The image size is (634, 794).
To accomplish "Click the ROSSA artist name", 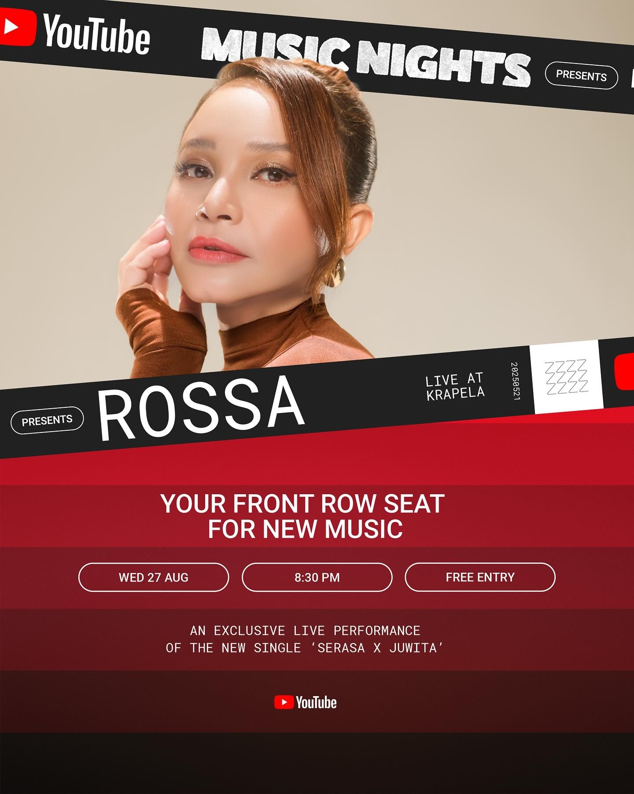I will tap(201, 408).
